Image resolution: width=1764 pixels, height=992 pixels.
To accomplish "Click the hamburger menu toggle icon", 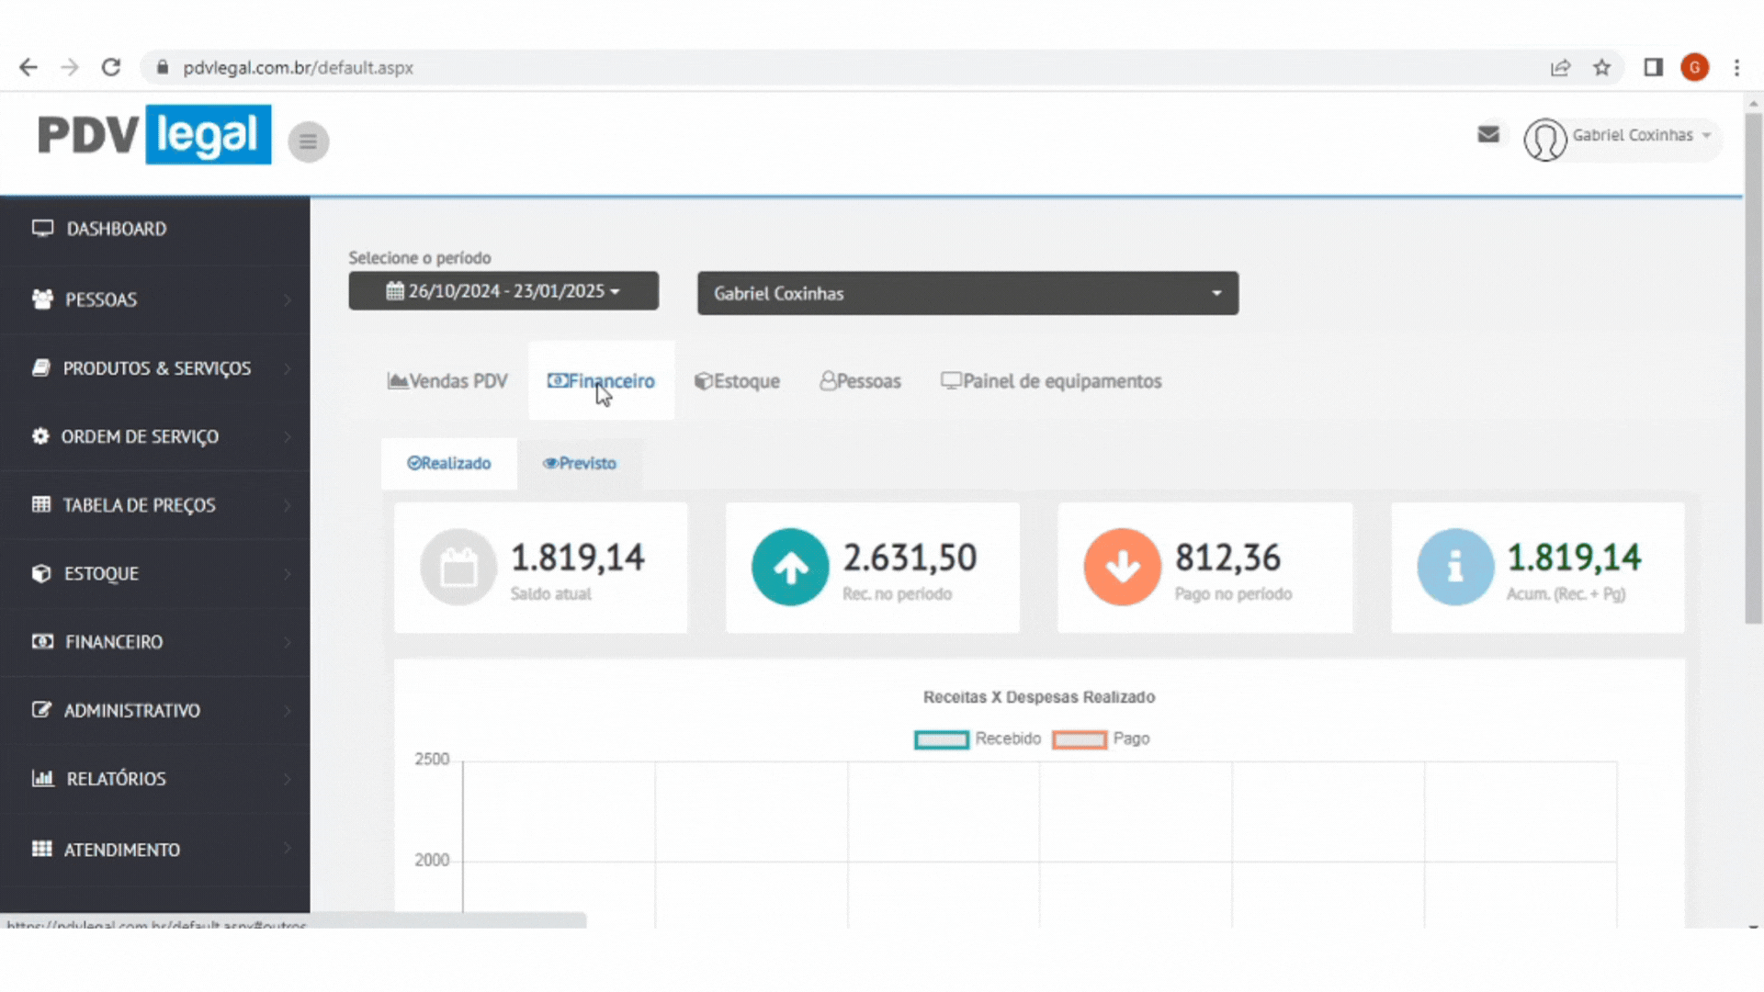I will (x=308, y=141).
